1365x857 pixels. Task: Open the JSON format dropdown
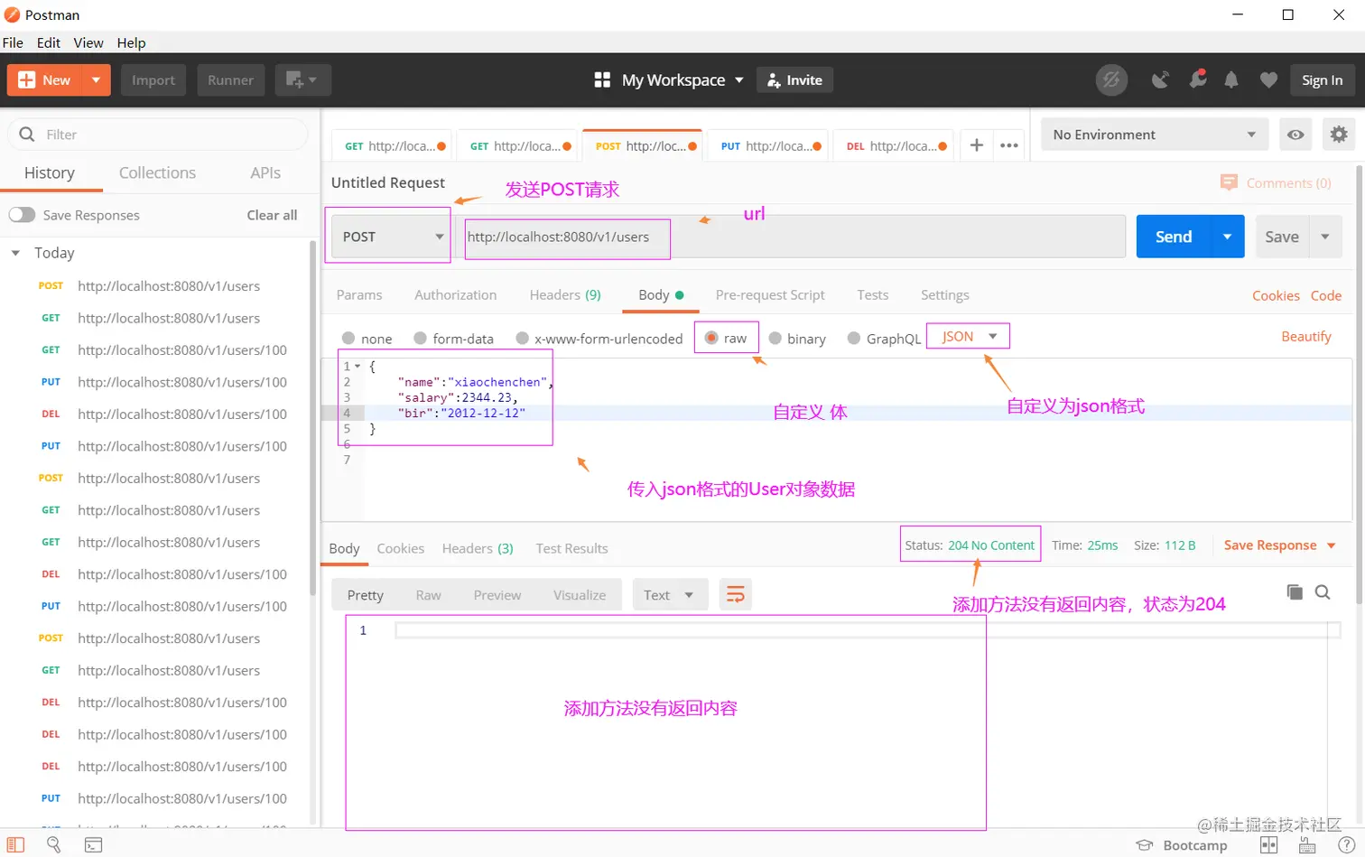click(x=969, y=336)
